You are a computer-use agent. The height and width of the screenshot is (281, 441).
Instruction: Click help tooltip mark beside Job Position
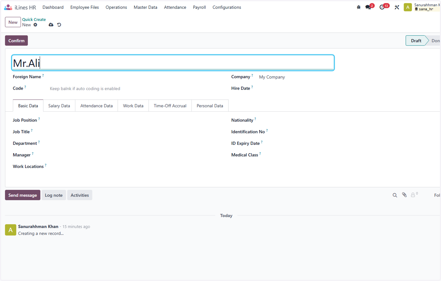click(39, 119)
